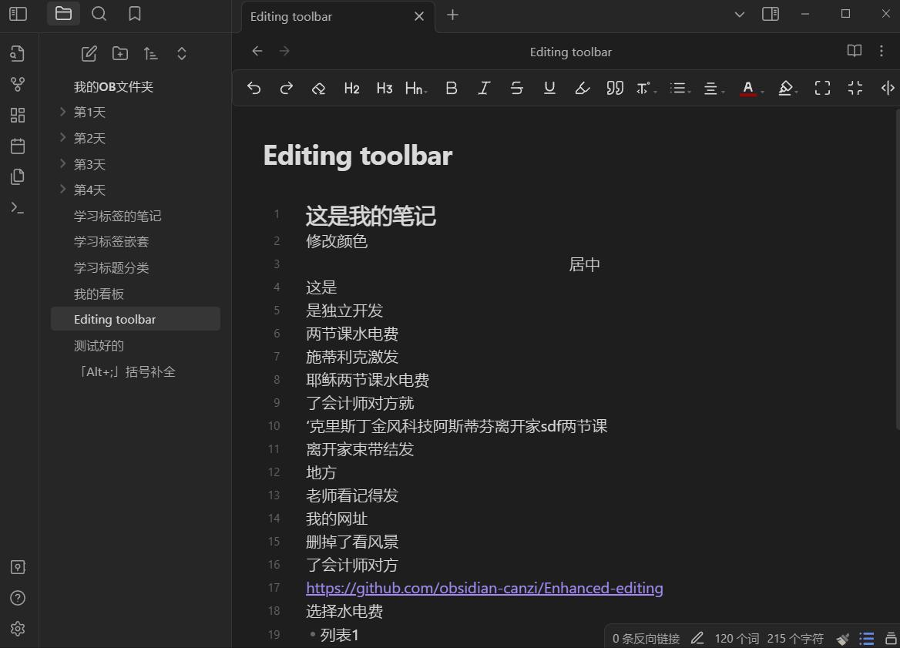Apply underline formatting
Screen dimensions: 900x648
click(x=549, y=88)
